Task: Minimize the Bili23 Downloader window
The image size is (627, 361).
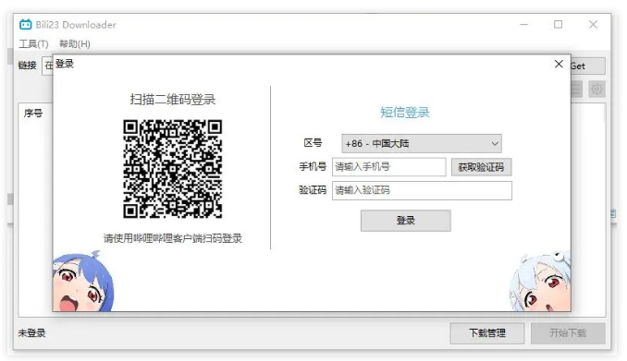Action: pyautogui.click(x=523, y=24)
